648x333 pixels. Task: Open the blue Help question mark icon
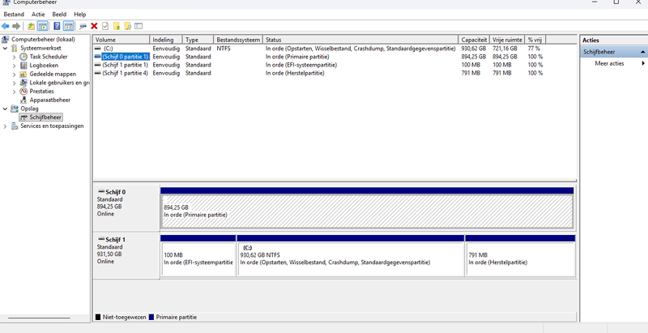pos(57,27)
